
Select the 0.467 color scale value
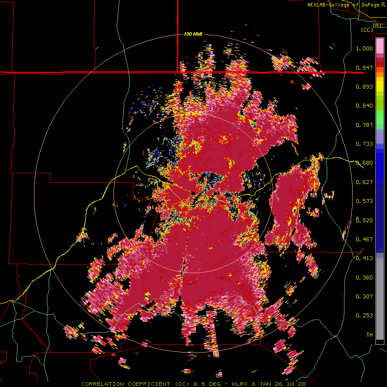[x=364, y=239]
